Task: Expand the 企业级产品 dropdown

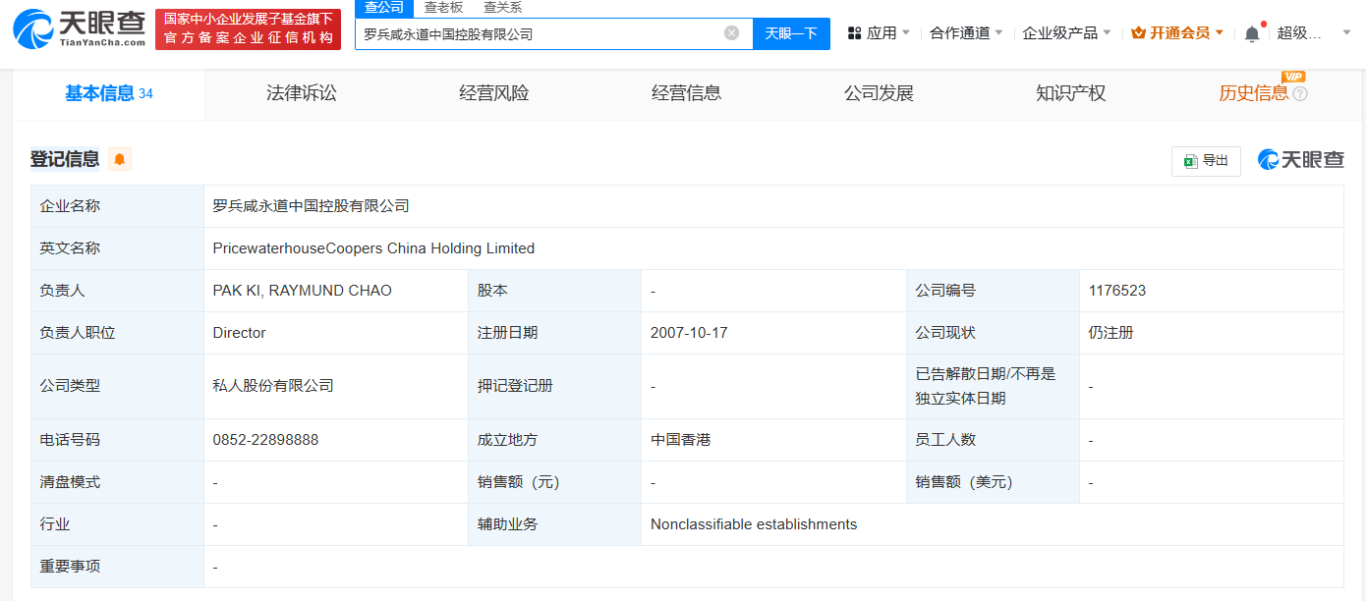Action: pyautogui.click(x=1061, y=30)
